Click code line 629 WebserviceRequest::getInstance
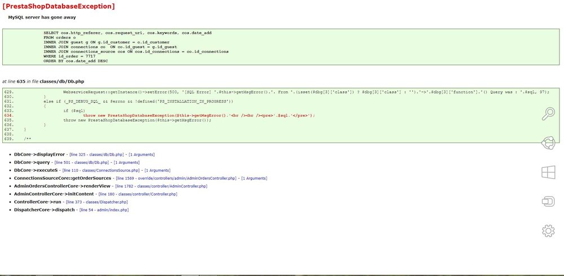 [x=306, y=92]
